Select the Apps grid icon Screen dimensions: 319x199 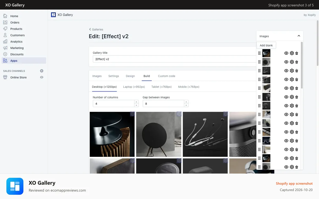point(5,60)
